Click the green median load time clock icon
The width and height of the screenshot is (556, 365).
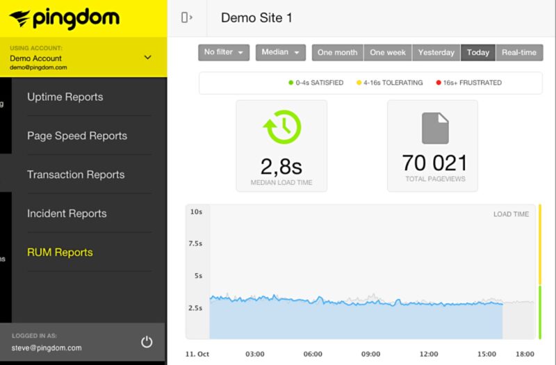(281, 129)
